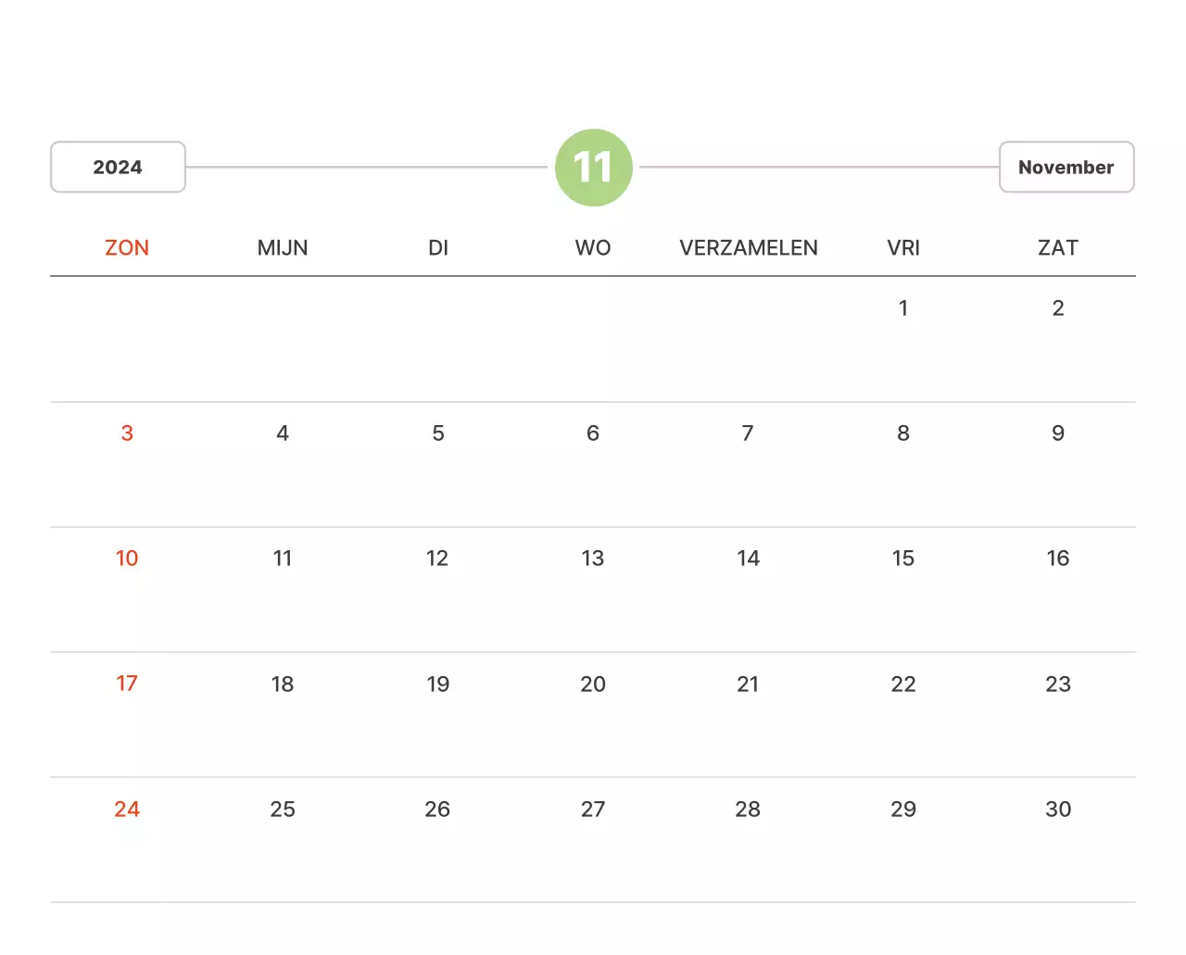Choose date 16 on Saturday
This screenshot has height=955, width=1186.
click(1057, 558)
